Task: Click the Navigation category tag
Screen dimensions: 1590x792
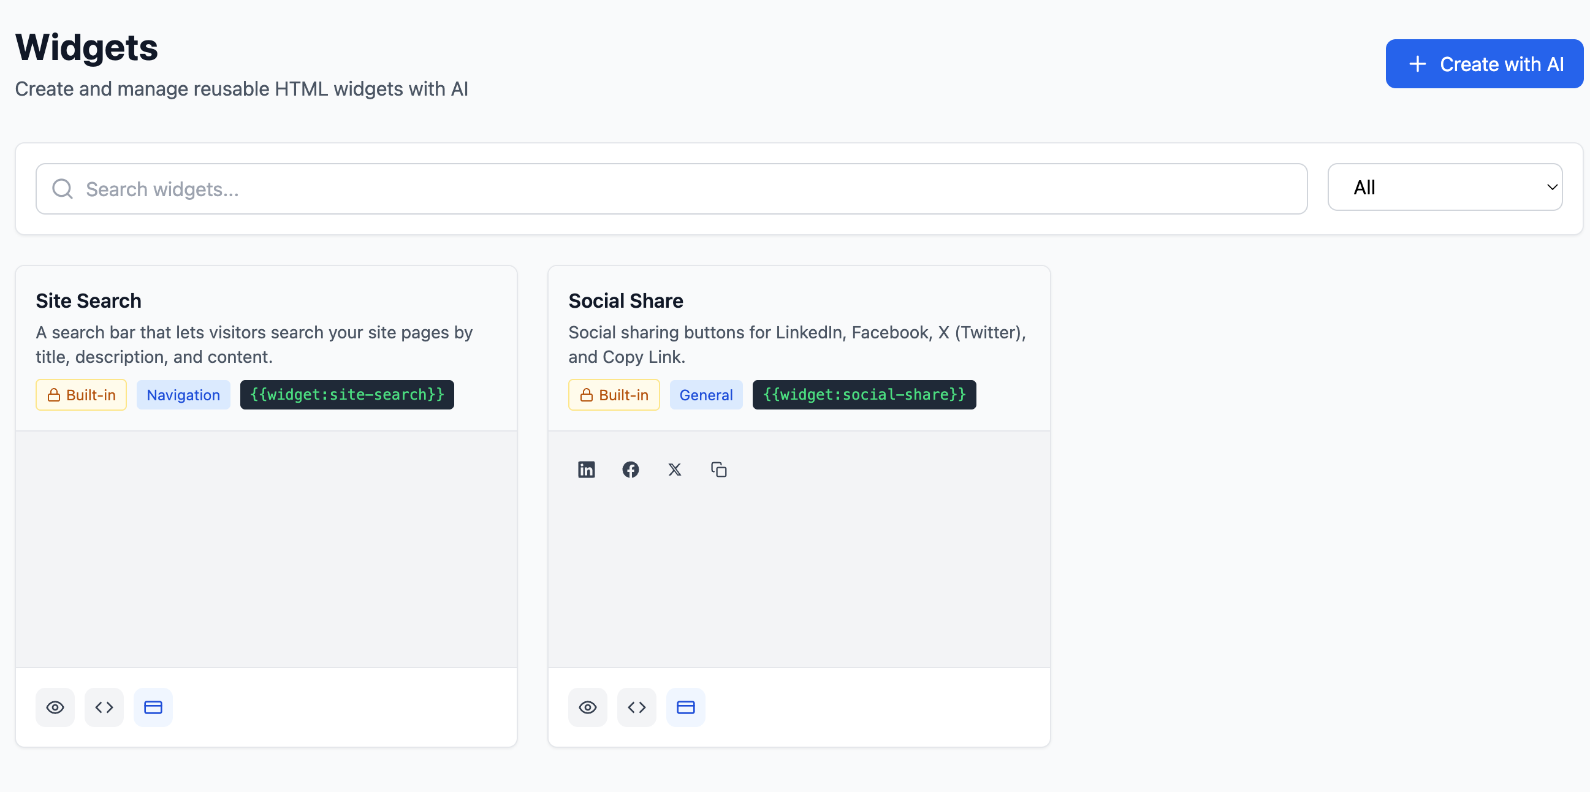Action: tap(183, 395)
